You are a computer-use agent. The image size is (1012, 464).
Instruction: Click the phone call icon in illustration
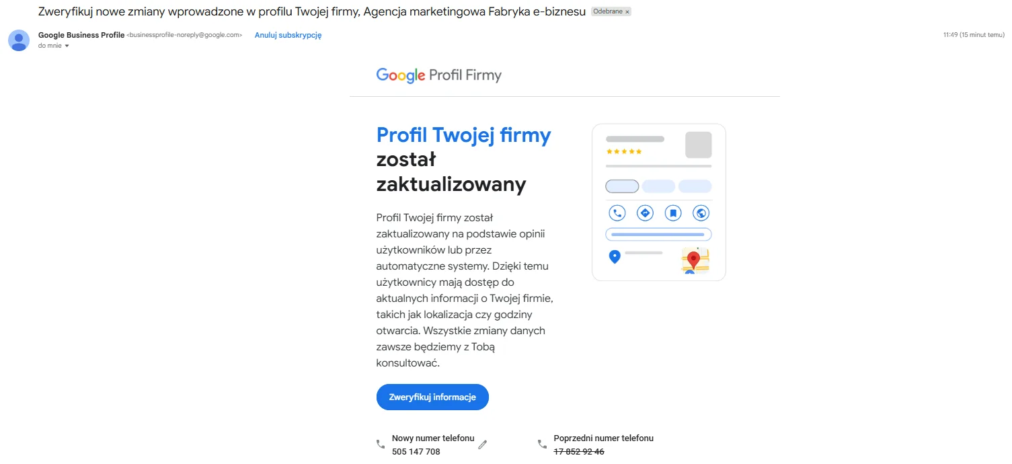click(617, 213)
